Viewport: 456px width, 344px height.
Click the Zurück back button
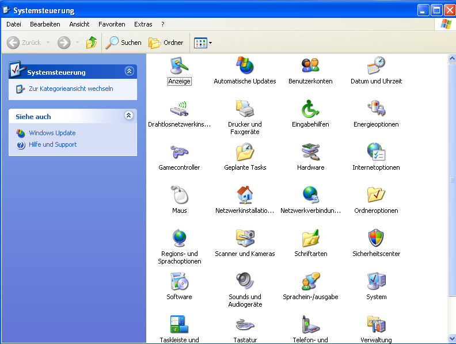24,43
